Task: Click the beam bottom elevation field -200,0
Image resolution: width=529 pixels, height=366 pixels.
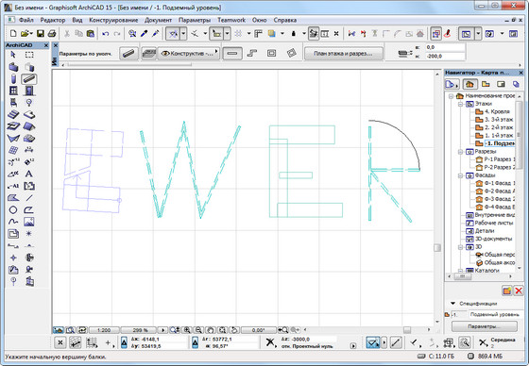Action: tap(445, 56)
